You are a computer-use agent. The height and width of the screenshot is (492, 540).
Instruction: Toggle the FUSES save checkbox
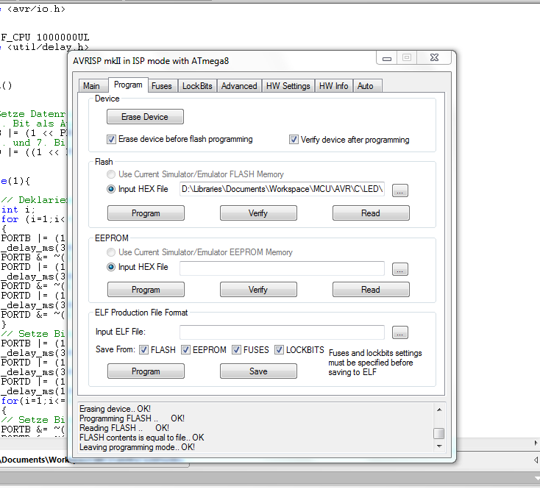(x=236, y=350)
